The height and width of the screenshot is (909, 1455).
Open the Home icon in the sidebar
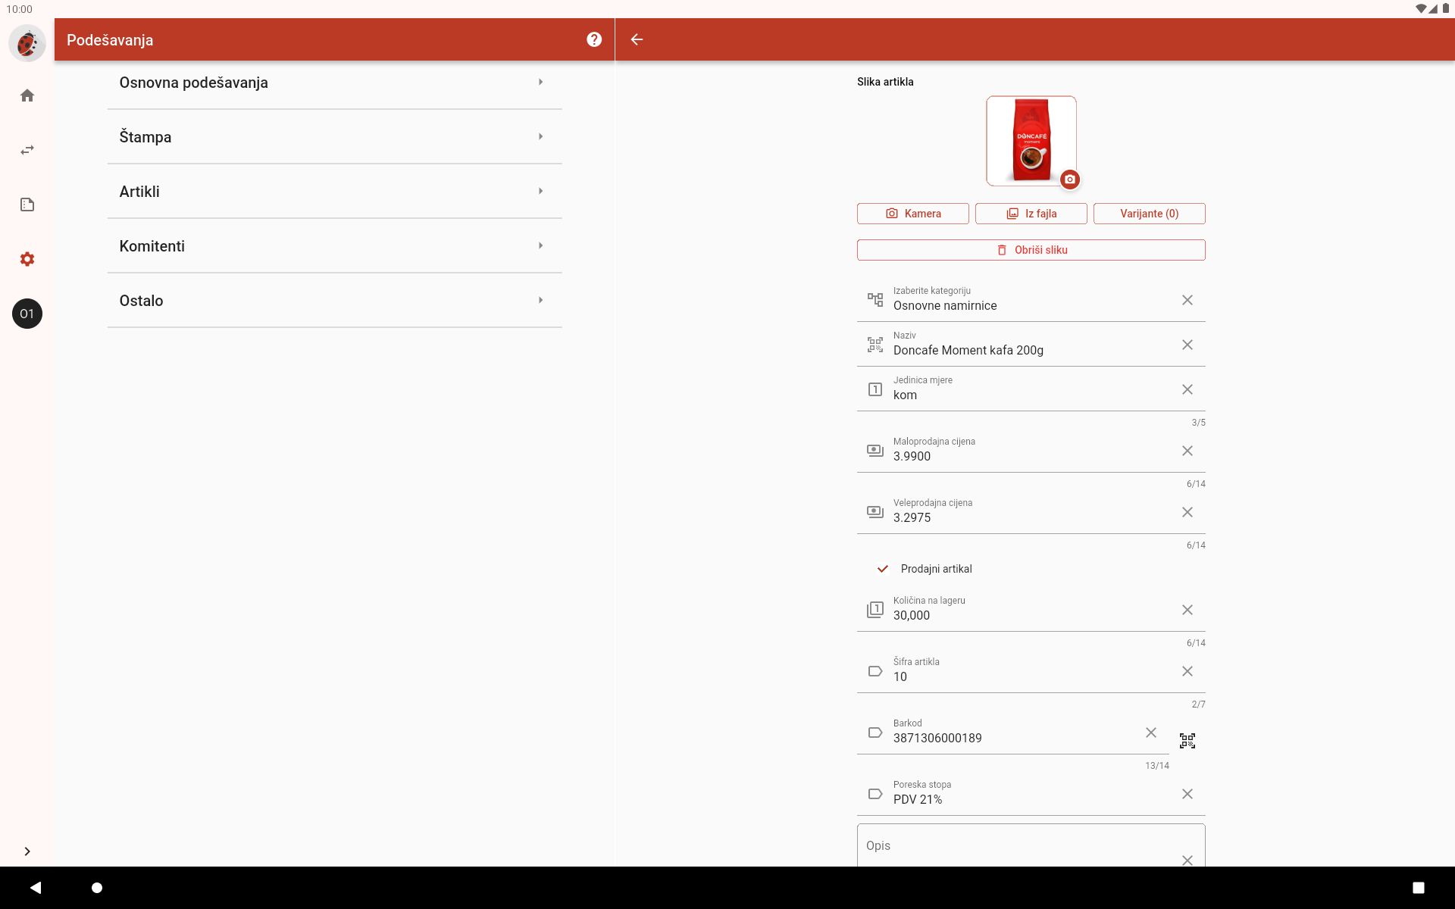click(x=27, y=95)
